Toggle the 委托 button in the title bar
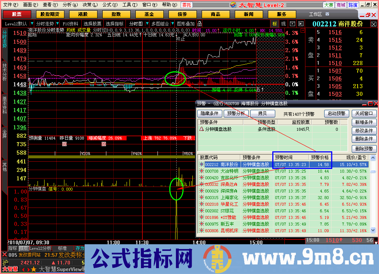The height and width of the screenshot is (274, 379). click(x=187, y=5)
